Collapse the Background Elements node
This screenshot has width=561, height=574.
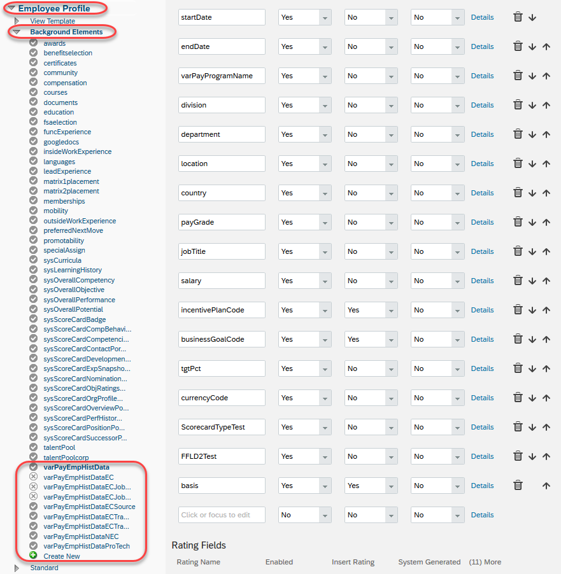[16, 32]
